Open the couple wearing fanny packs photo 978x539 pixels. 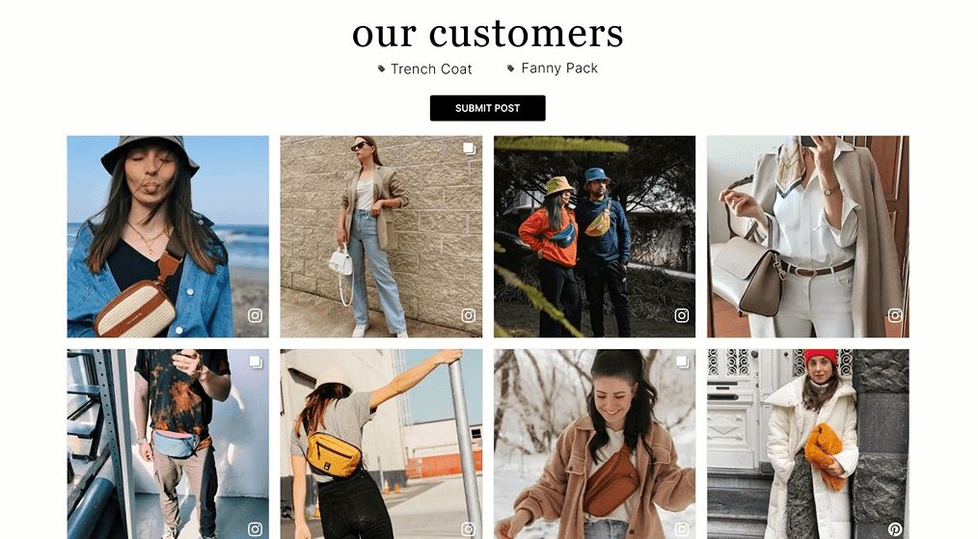click(x=594, y=236)
